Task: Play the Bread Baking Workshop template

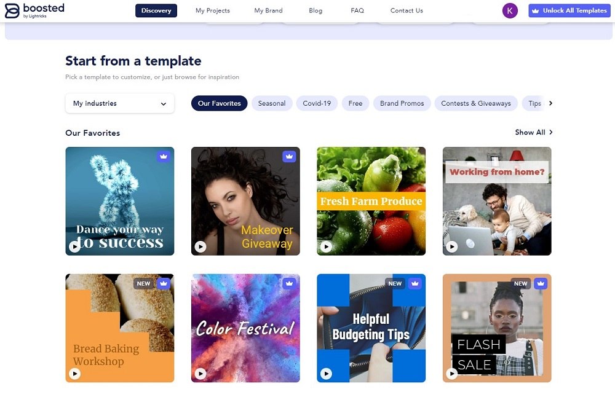Action: (74, 374)
